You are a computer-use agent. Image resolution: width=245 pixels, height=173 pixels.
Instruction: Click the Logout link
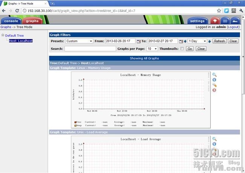pos(233,27)
